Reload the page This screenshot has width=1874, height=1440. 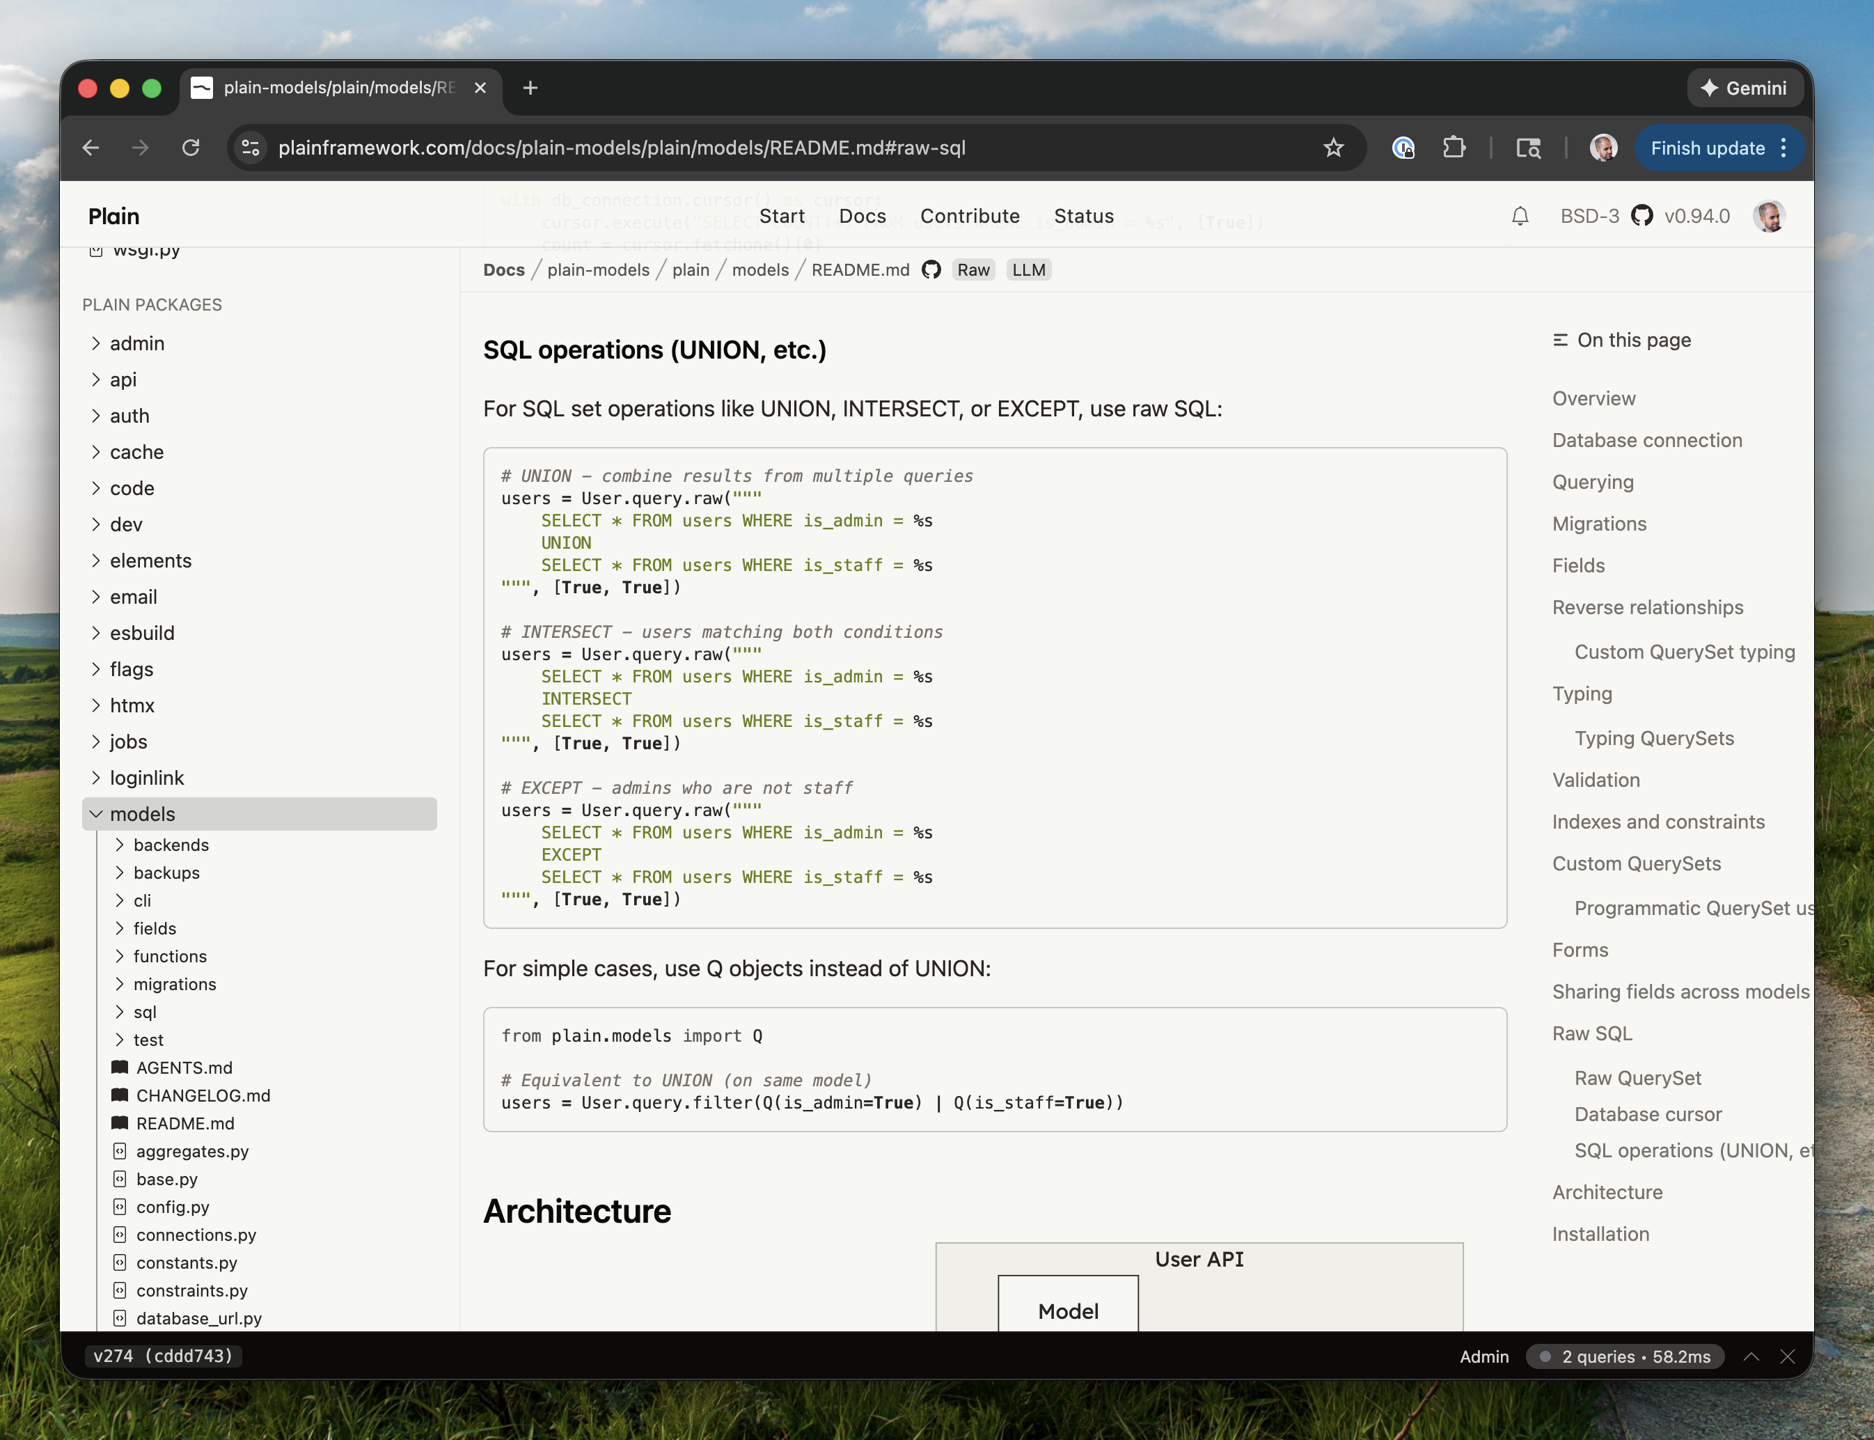click(190, 148)
